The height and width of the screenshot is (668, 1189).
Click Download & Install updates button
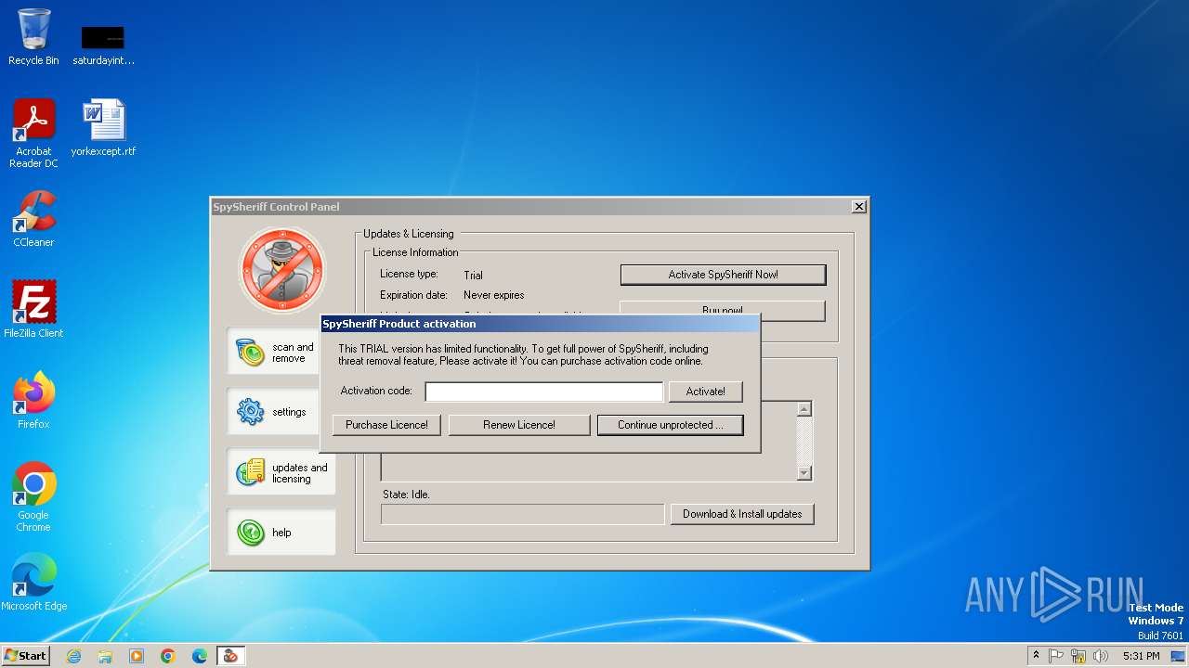click(742, 514)
